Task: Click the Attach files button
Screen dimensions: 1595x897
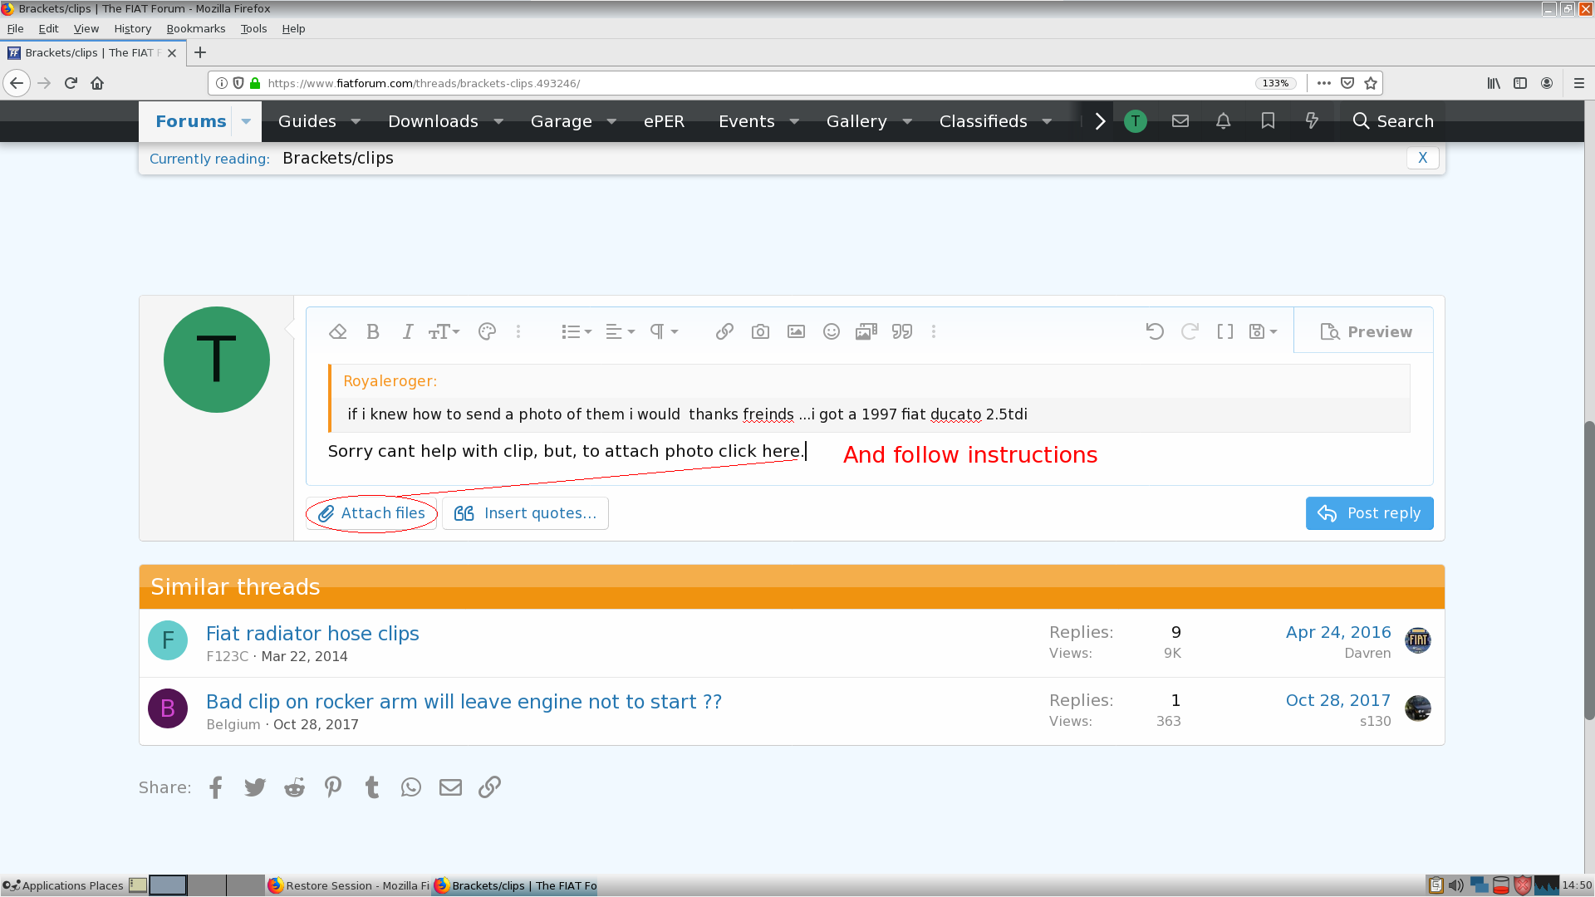Action: pyautogui.click(x=371, y=513)
